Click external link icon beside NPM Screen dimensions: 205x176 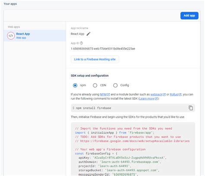[108, 94]
